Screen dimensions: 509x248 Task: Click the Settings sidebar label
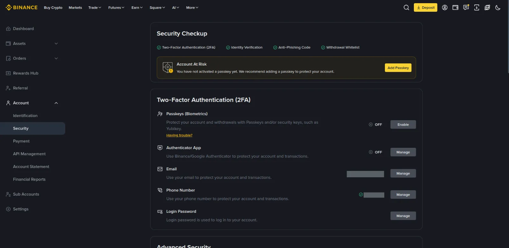21,209
